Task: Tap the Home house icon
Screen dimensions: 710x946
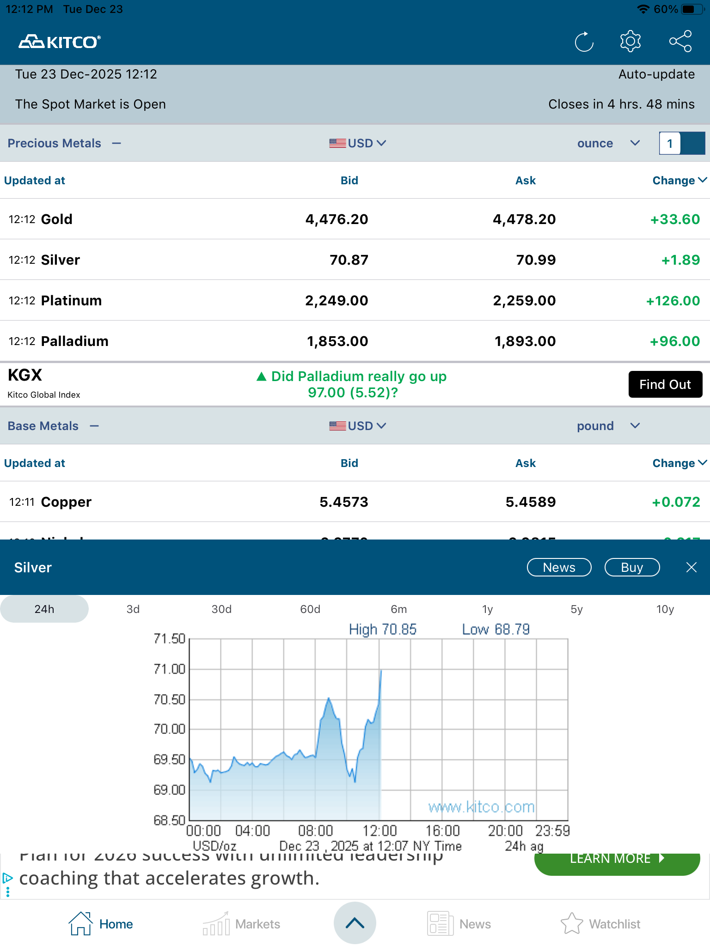Action: (x=80, y=923)
